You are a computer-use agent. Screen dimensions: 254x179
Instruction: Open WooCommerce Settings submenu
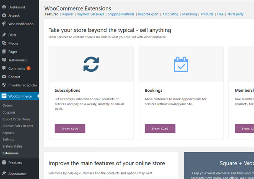(x=8, y=140)
